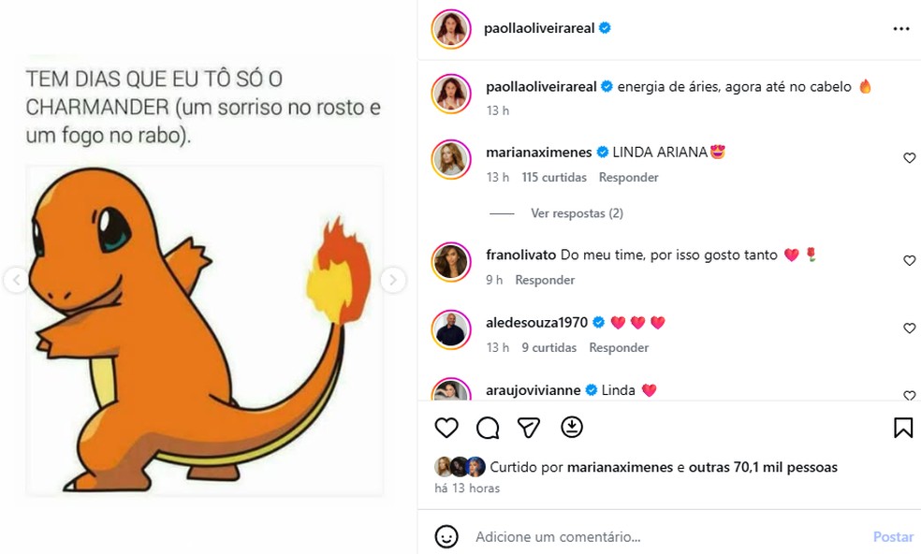The height and width of the screenshot is (554, 921).
Task: Click the "Adicione um comentário" input field
Action: [x=562, y=536]
